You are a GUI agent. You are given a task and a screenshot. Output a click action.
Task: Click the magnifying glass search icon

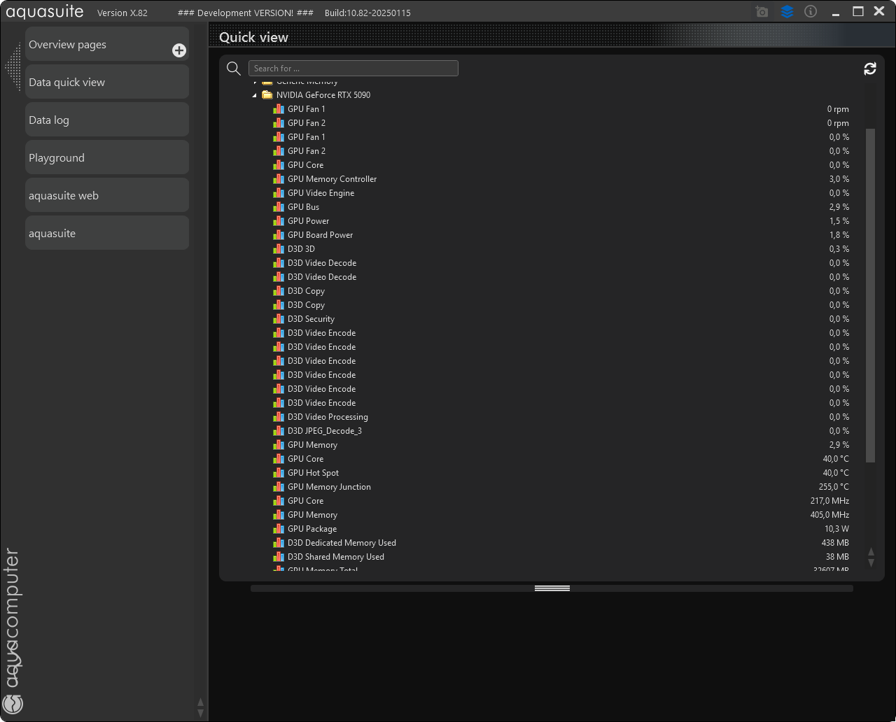click(234, 68)
